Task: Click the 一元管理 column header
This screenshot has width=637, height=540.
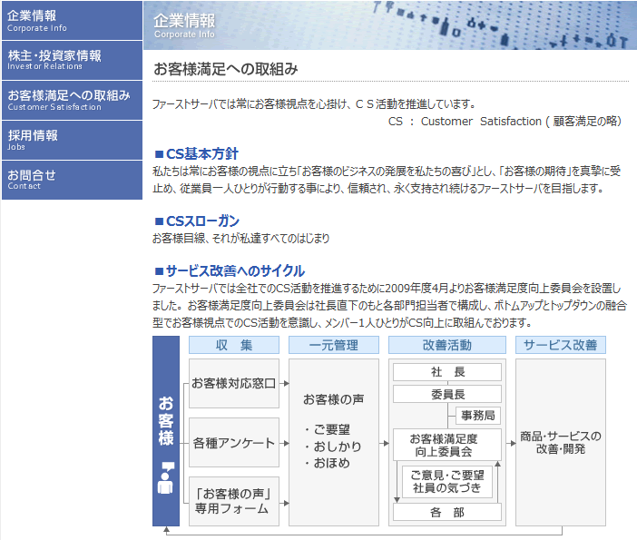Action: [x=333, y=345]
